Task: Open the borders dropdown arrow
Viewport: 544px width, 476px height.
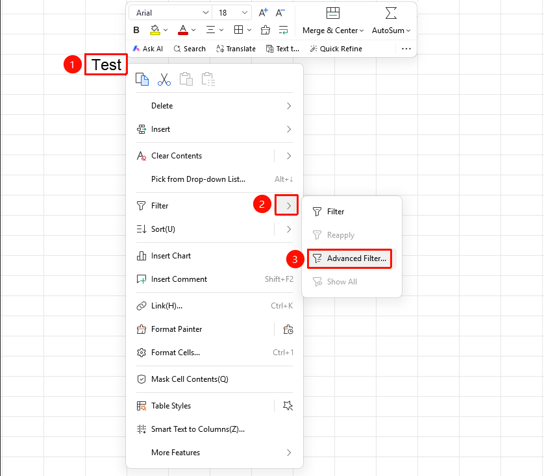Action: [x=249, y=30]
